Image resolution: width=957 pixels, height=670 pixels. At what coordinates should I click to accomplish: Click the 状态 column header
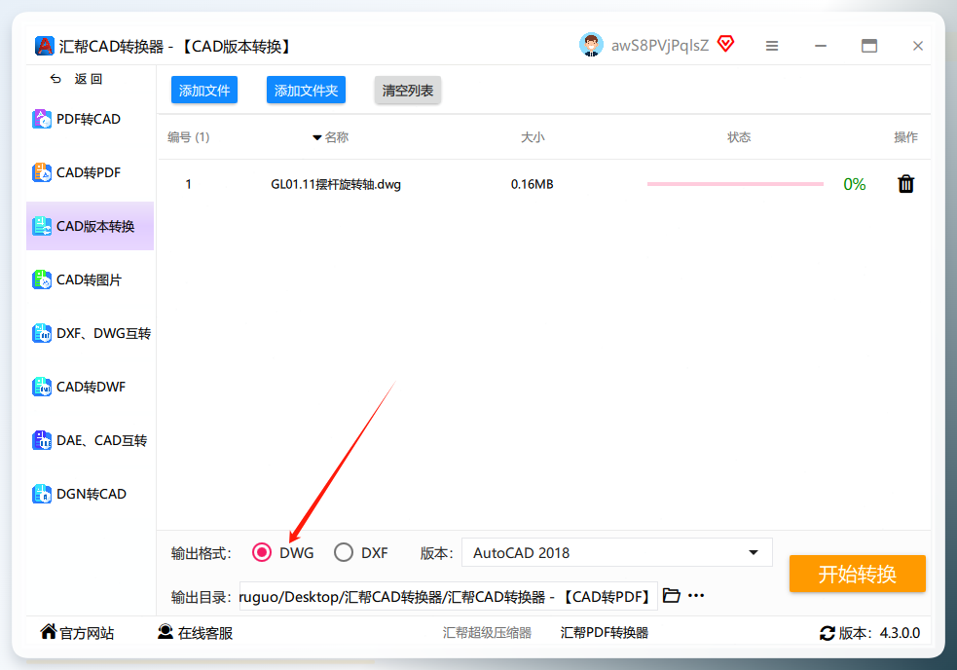(x=739, y=136)
